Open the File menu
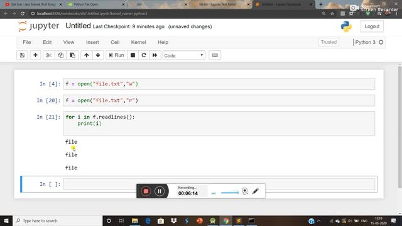The image size is (402, 226). pyautogui.click(x=26, y=42)
